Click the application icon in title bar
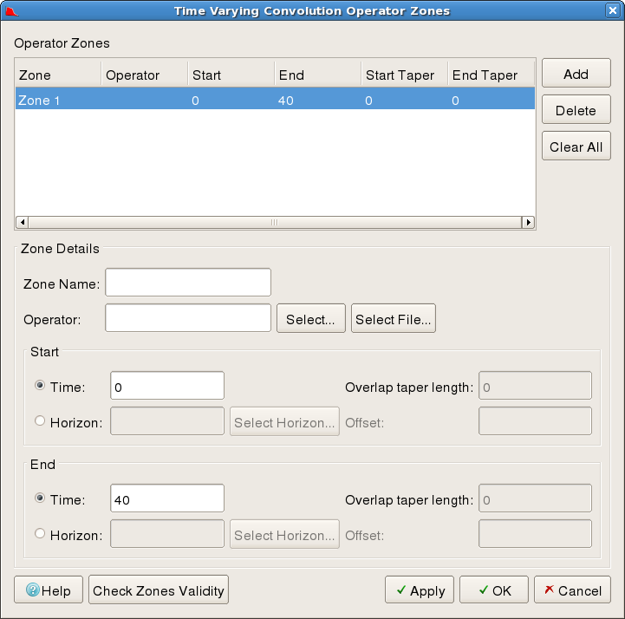The height and width of the screenshot is (619, 625). click(12, 10)
